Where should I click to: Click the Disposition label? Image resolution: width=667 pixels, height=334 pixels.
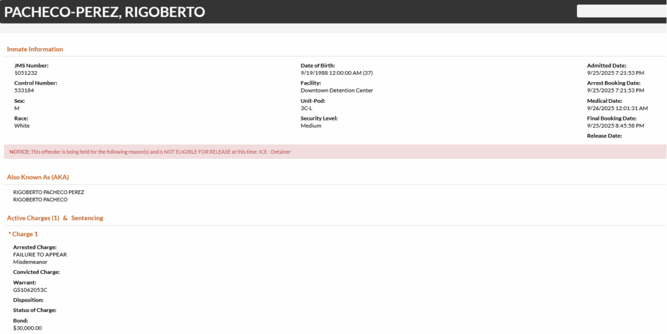(29, 300)
